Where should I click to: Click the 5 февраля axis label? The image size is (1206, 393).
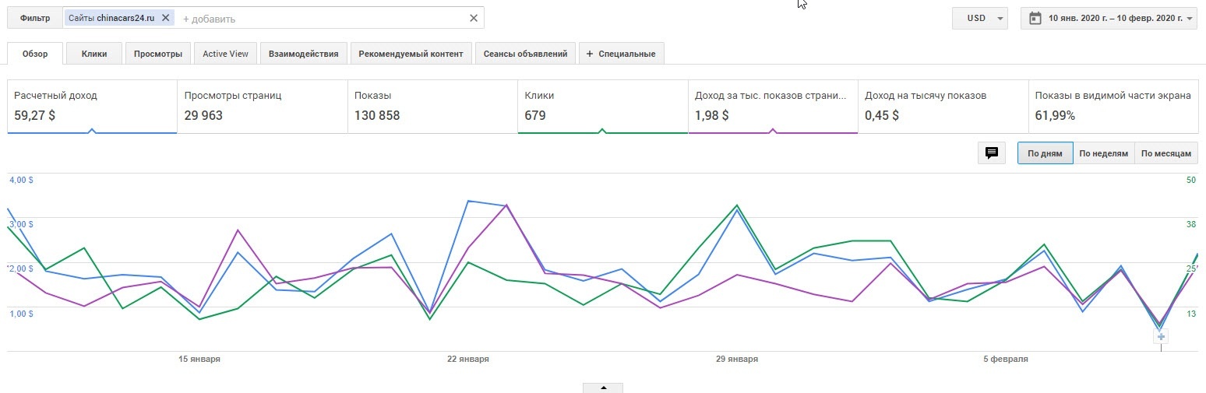(x=1006, y=360)
